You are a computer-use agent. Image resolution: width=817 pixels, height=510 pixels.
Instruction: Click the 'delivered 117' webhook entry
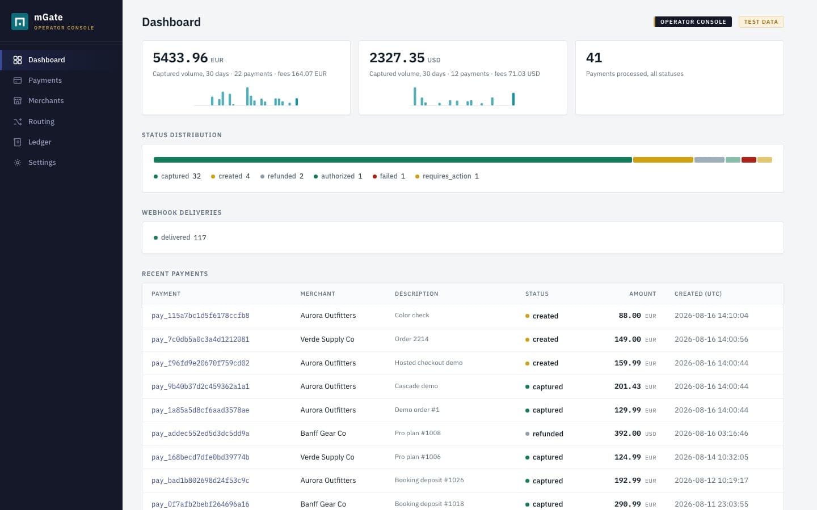pos(180,237)
